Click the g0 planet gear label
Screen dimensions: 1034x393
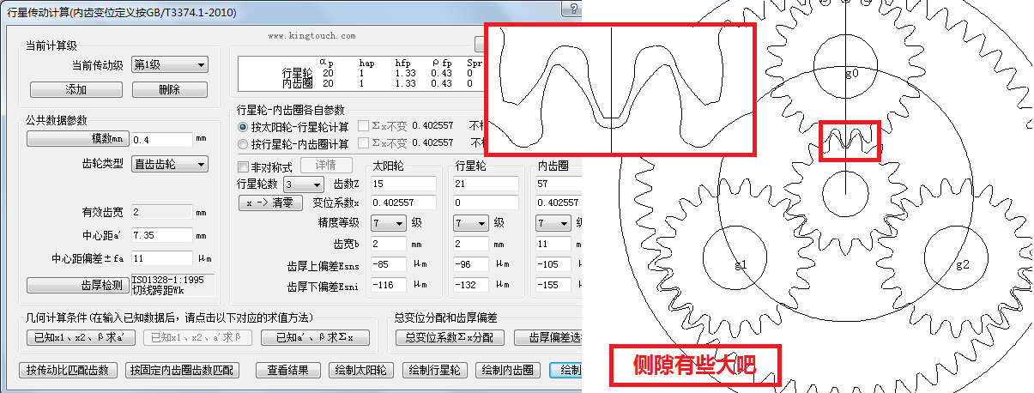coord(851,74)
